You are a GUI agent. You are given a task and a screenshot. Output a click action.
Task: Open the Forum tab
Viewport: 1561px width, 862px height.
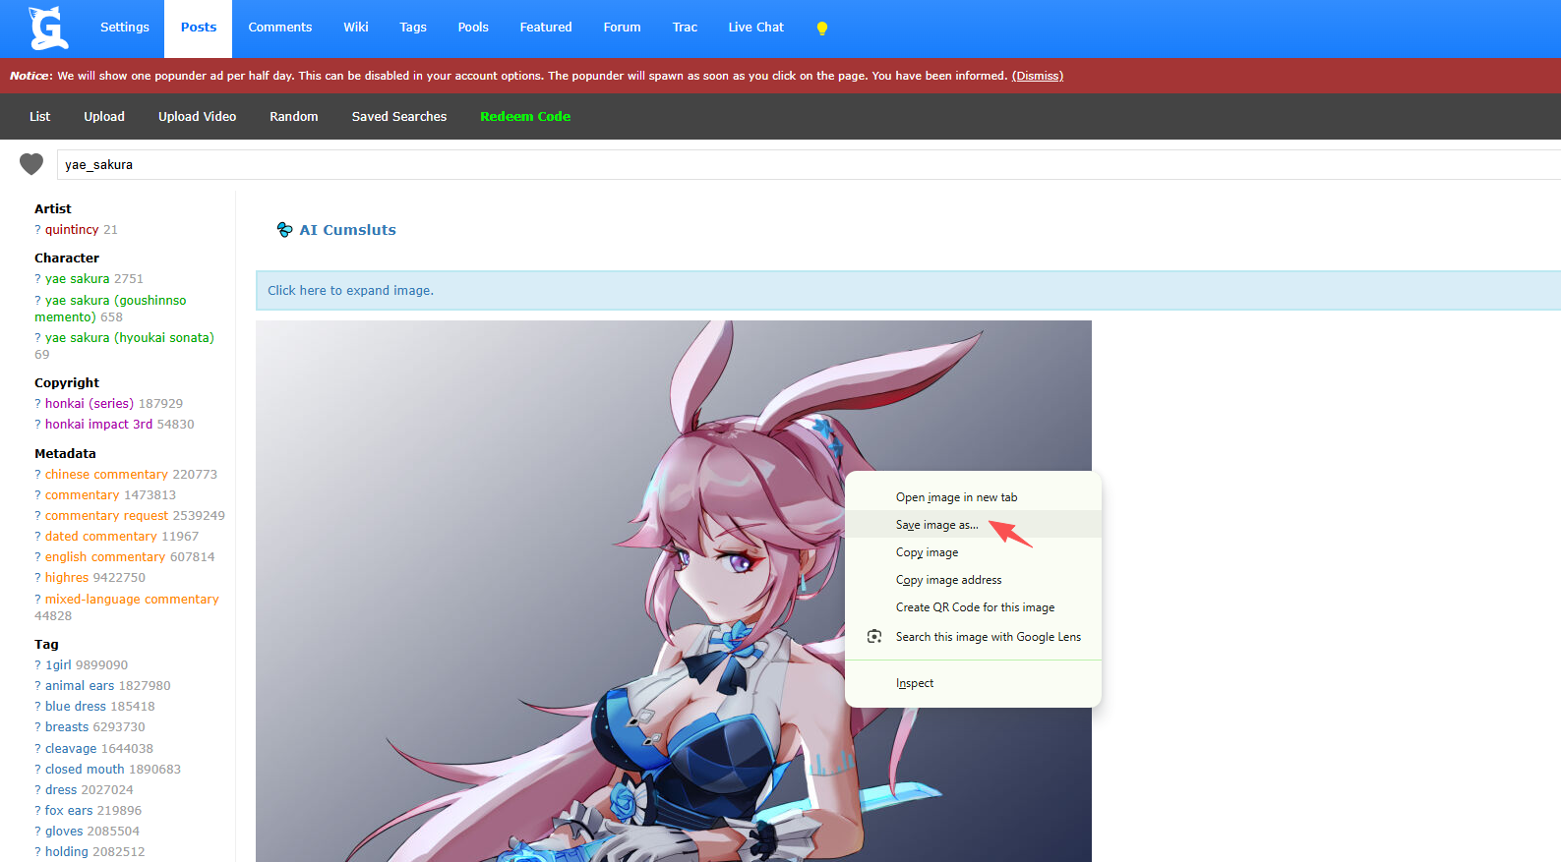coord(623,28)
